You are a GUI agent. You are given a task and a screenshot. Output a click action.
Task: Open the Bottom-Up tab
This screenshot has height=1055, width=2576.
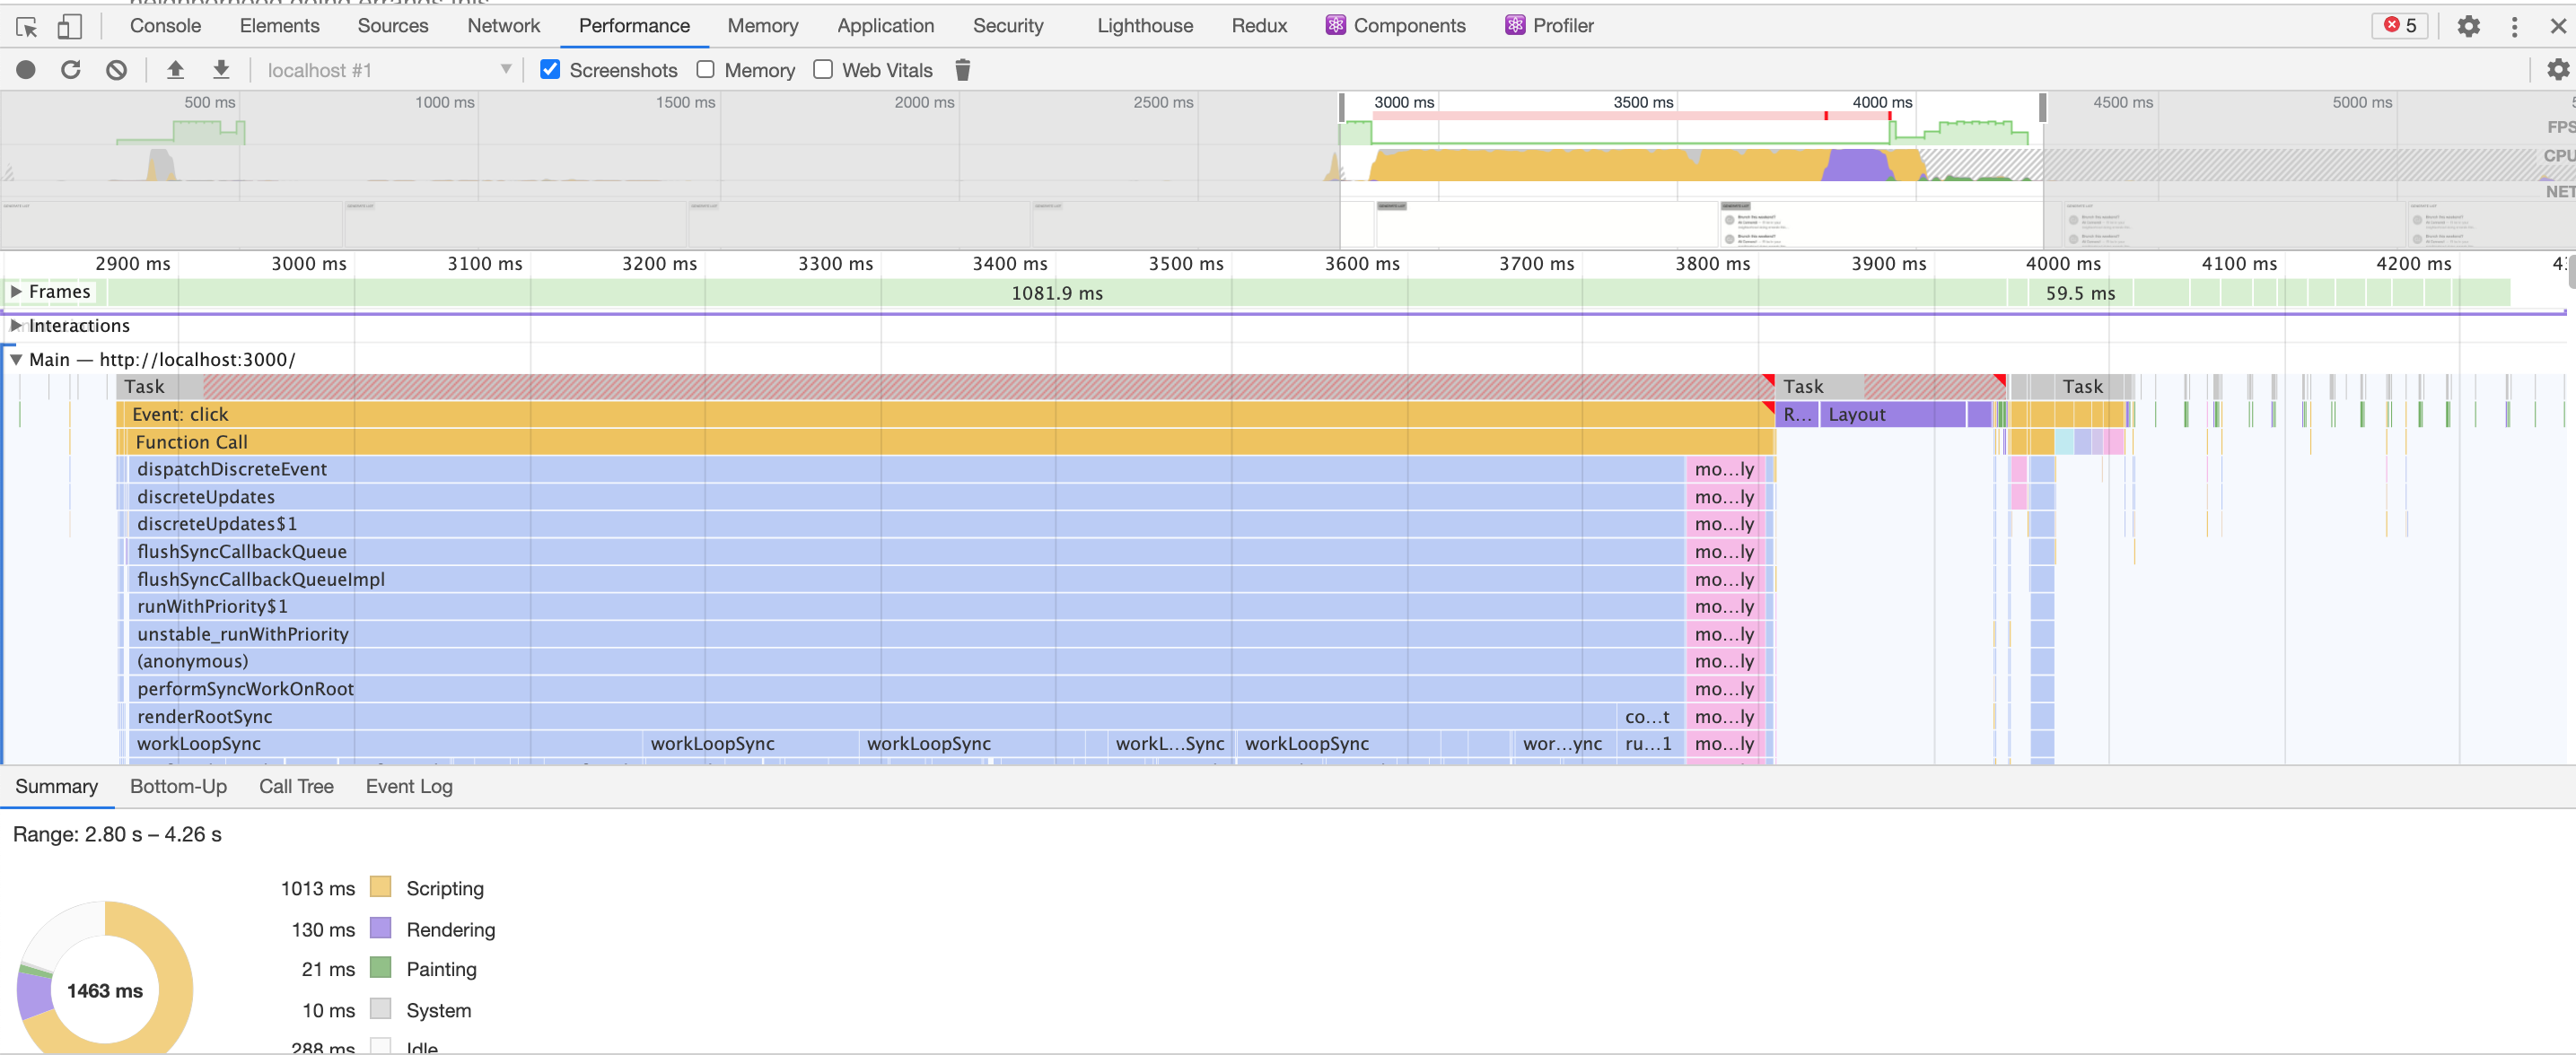[178, 788]
